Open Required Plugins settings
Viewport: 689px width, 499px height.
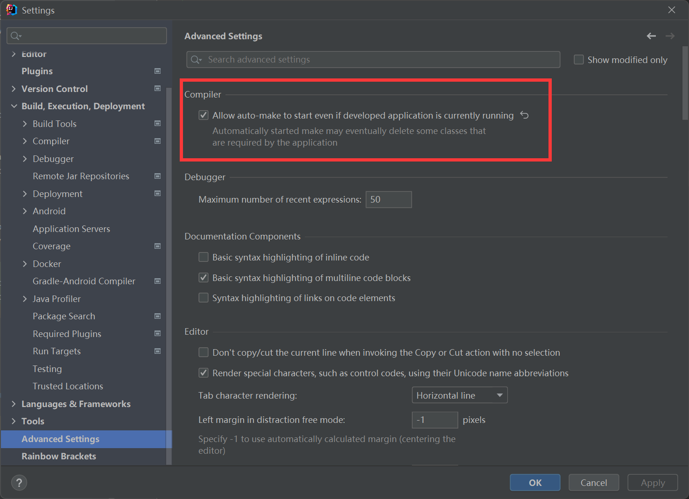coord(67,334)
